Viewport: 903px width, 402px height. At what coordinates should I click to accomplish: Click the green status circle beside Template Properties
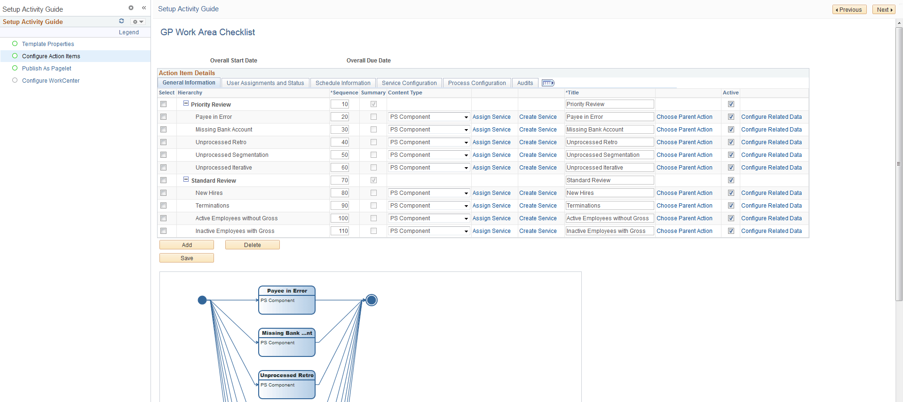15,44
